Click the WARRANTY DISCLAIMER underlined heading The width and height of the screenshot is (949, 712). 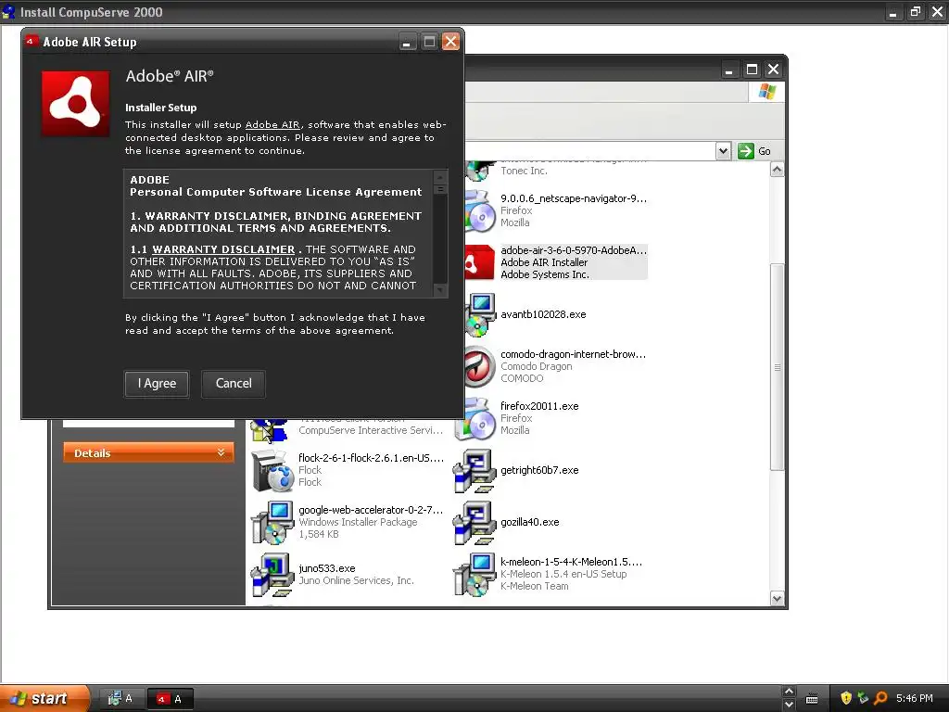(223, 249)
